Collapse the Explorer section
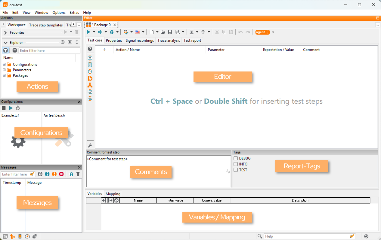The height and width of the screenshot is (240, 381). click(5, 43)
